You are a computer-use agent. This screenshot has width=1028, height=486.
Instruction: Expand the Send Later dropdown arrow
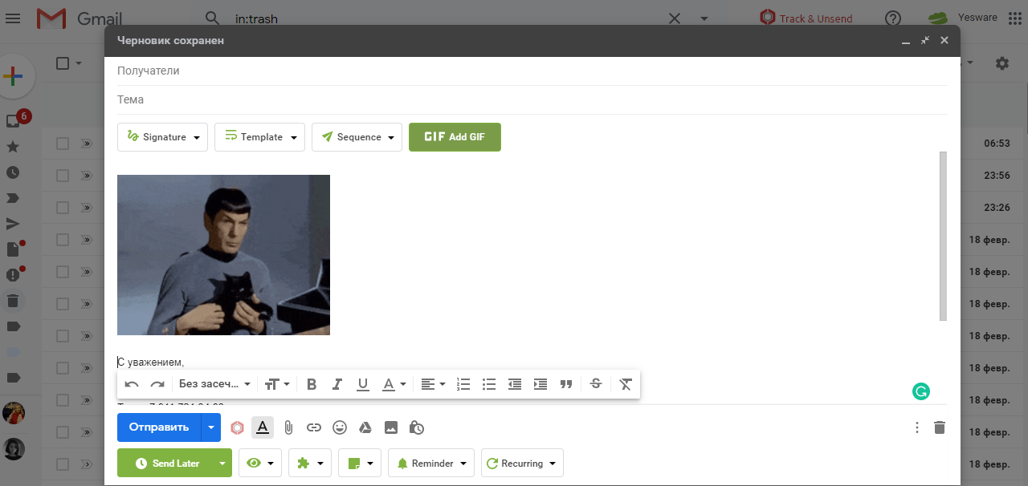pos(222,463)
